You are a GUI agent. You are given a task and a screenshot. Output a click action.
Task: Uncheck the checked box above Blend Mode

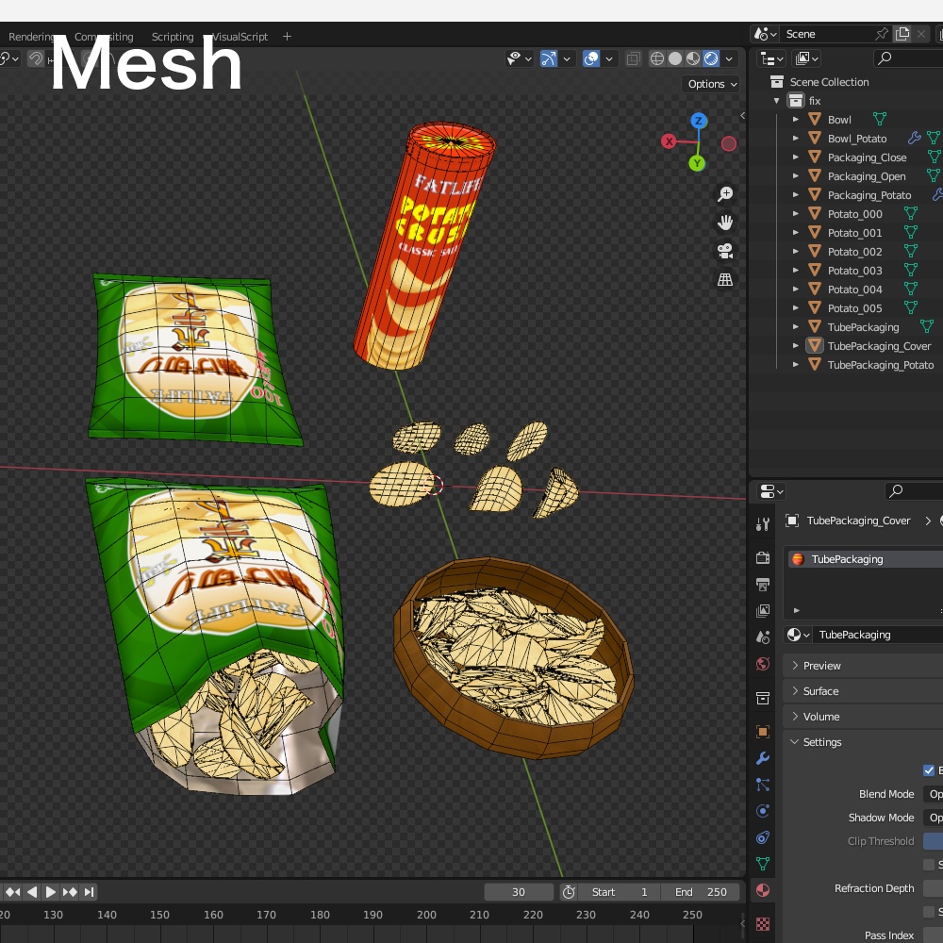tap(929, 770)
